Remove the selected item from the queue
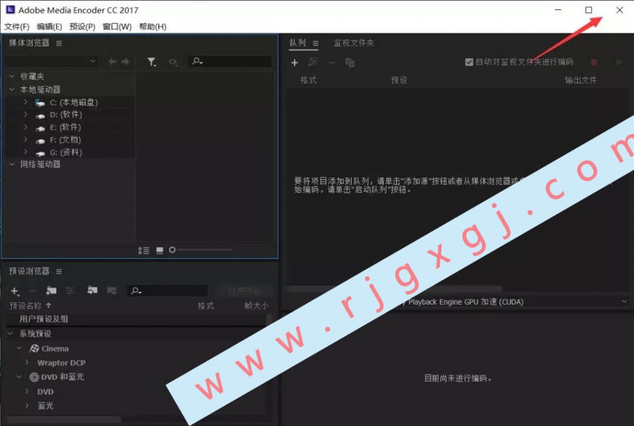 pos(332,62)
